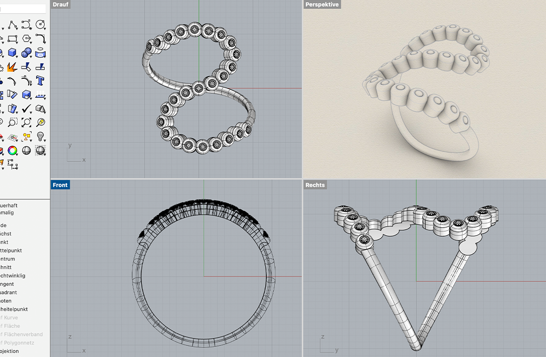
Task: Select the control point Curve tool
Action: click(26, 25)
